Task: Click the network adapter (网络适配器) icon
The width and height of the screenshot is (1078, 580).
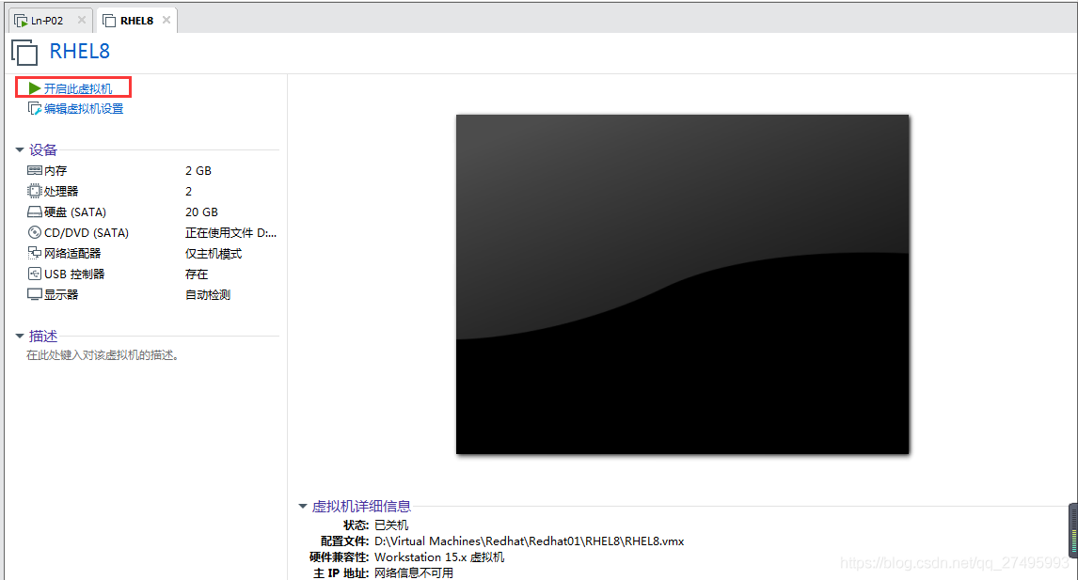Action: (35, 253)
